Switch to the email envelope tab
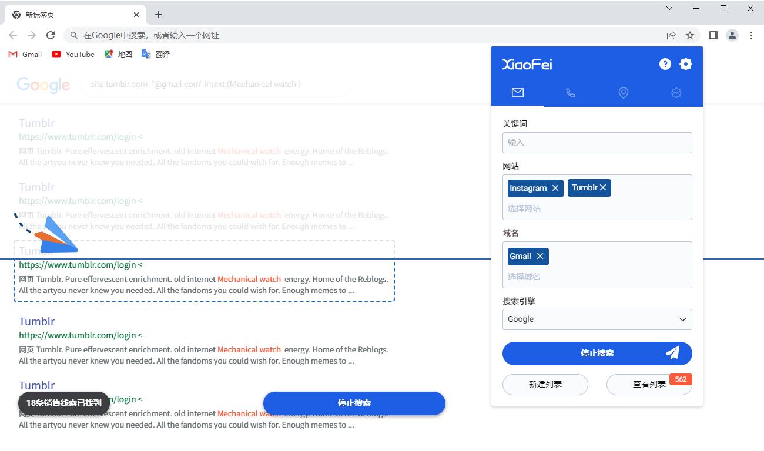This screenshot has width=764, height=451. (518, 93)
